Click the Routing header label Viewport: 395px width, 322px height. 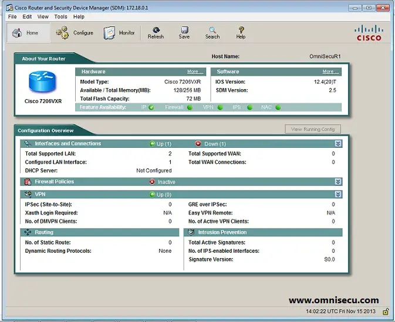point(44,232)
